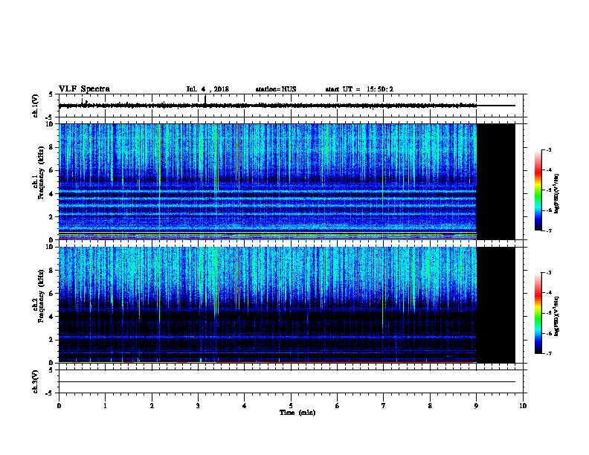Viewport: 589px width, 455px height.
Task: Click the '2' tick on the time axis
Action: click(152, 405)
